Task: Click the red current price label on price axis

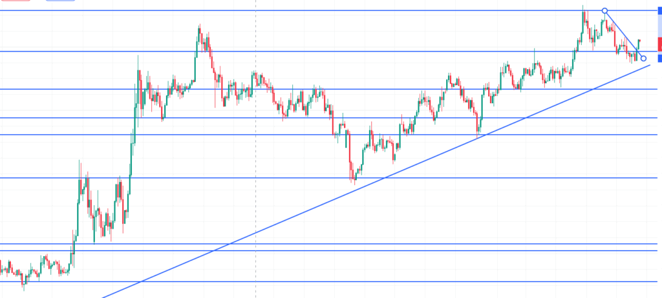Action: pos(660,44)
